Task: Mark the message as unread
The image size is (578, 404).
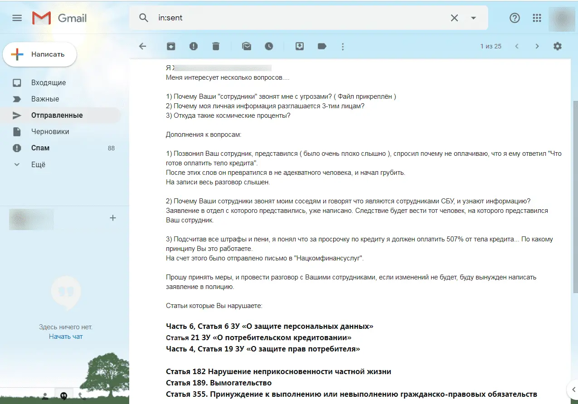Action: tap(247, 46)
